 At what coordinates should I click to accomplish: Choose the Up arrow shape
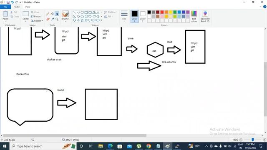click(x=98, y=17)
